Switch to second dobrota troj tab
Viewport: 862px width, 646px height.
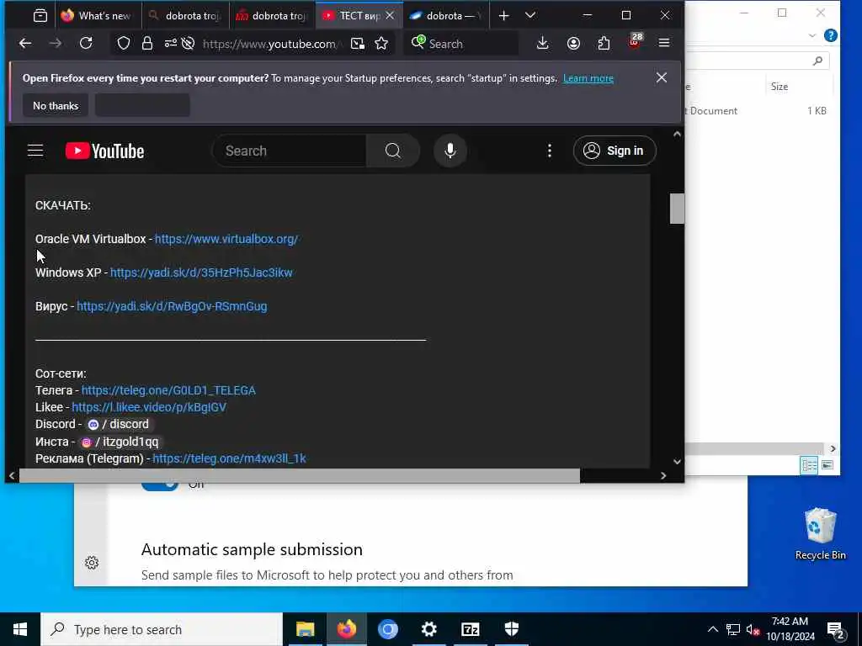[x=272, y=16]
